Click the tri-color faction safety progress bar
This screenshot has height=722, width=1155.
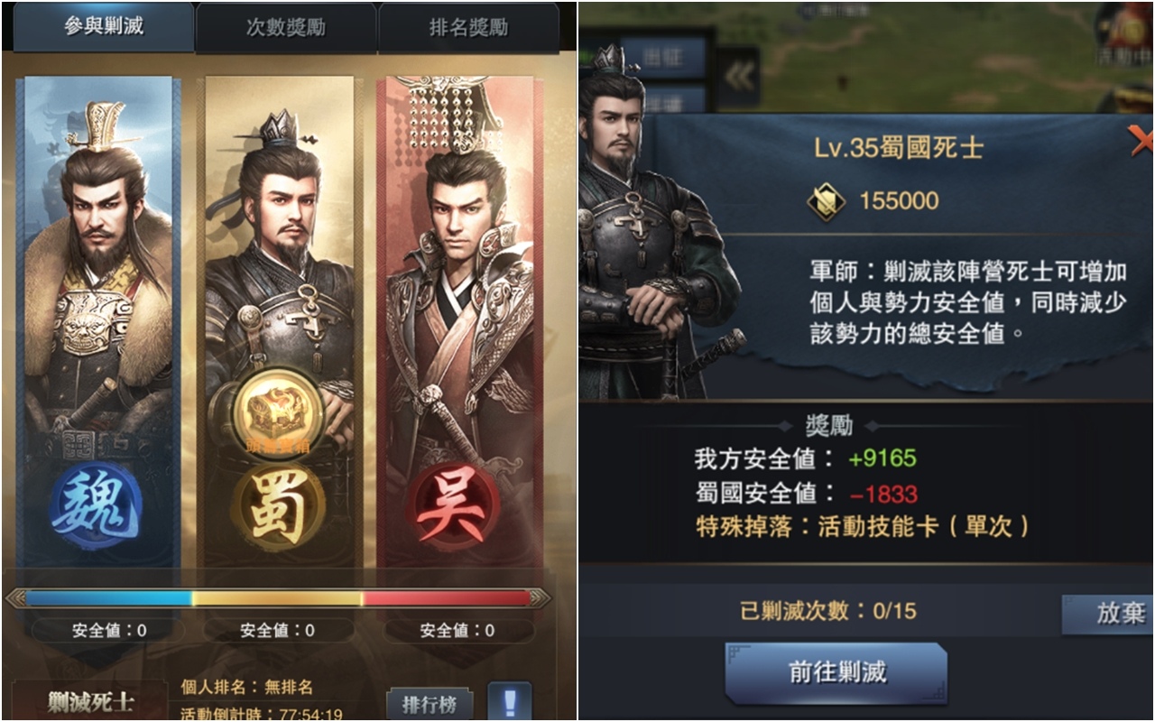[x=278, y=597]
